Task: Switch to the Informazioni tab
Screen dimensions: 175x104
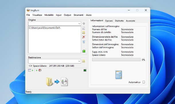Action: [x=97, y=20]
